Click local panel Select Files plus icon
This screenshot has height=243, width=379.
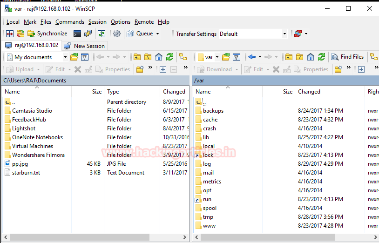[x=163, y=69]
